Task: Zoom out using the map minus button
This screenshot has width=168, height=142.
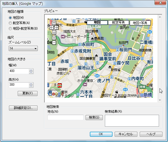Action: pos(54,43)
